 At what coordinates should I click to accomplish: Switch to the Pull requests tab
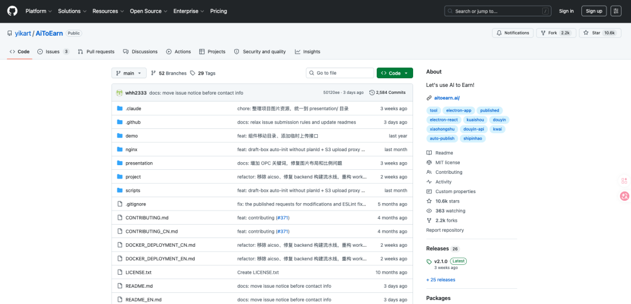tap(96, 51)
